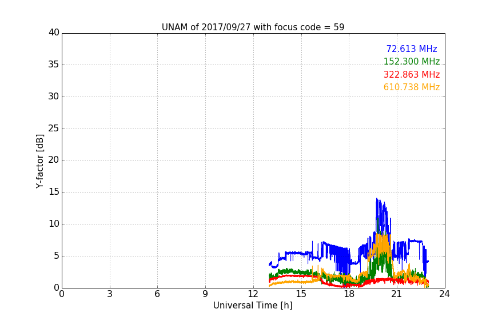Click the 'Y-factor [dB]' axis label
The image size is (494, 329).
pyautogui.click(x=39, y=161)
